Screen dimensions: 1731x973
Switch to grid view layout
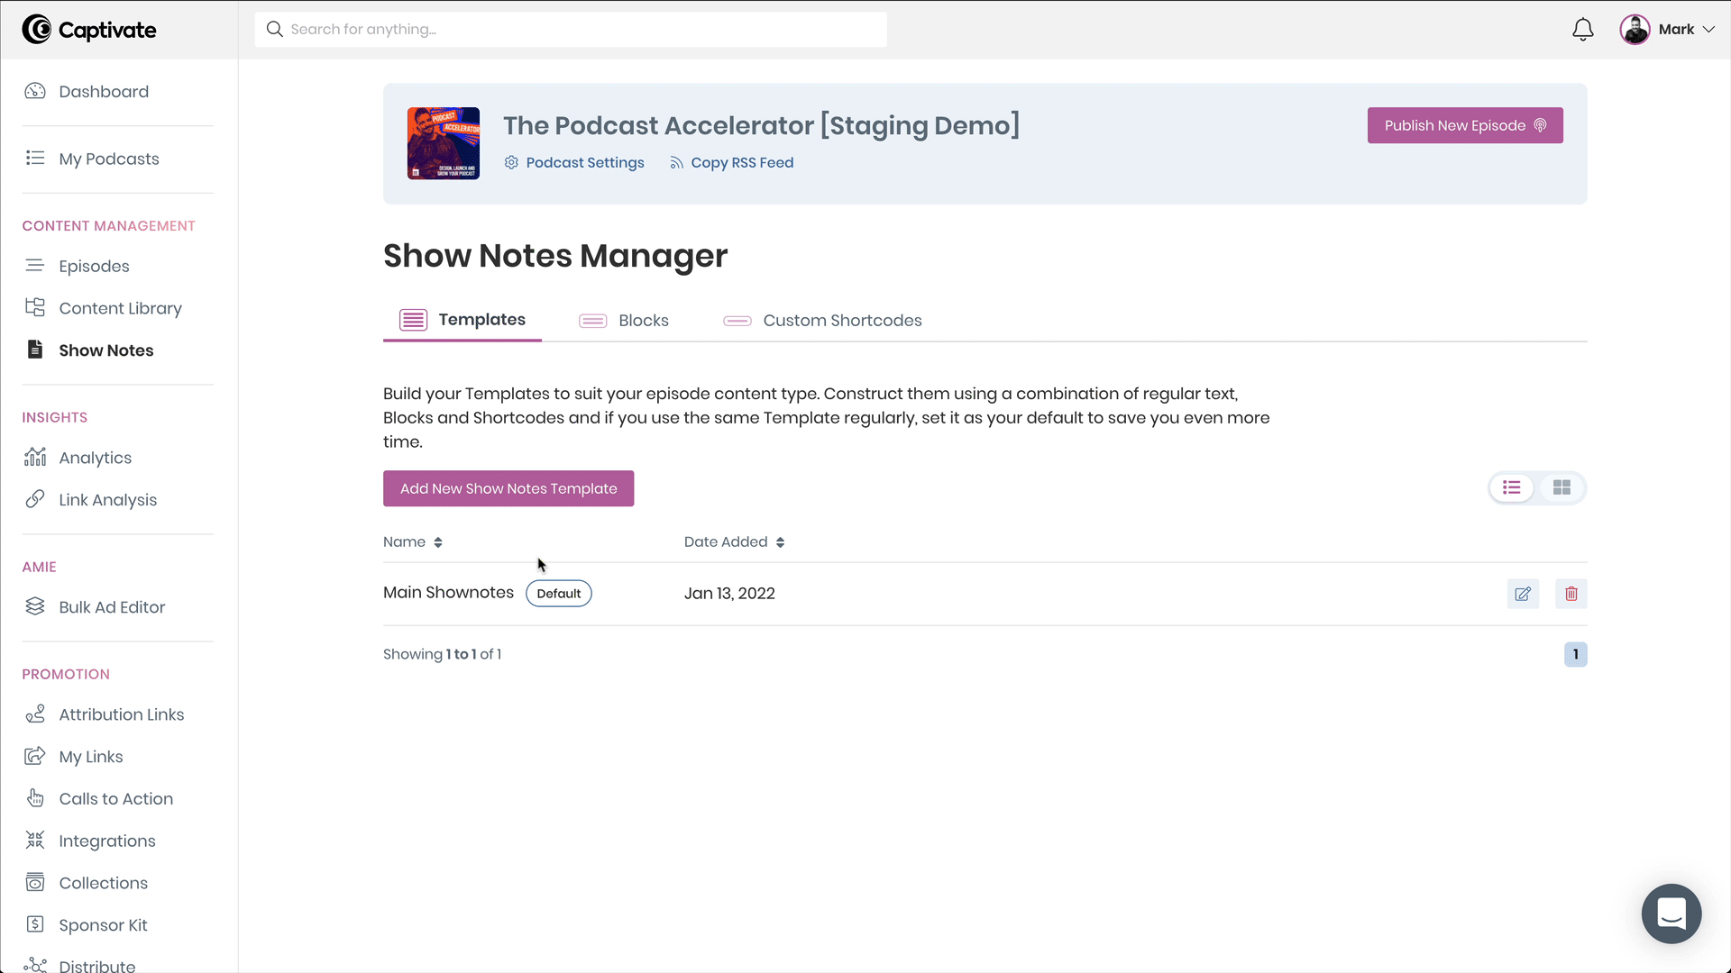pos(1561,487)
